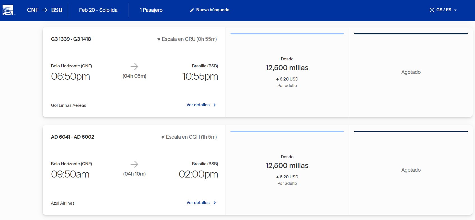The height and width of the screenshot is (220, 475).
Task: Start a Nueva búsqueda
Action: click(210, 10)
